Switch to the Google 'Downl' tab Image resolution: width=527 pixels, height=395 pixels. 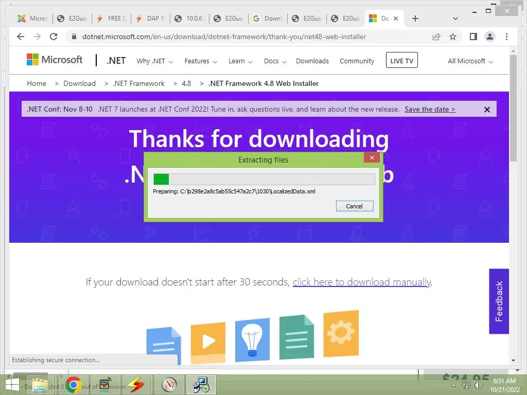268,19
